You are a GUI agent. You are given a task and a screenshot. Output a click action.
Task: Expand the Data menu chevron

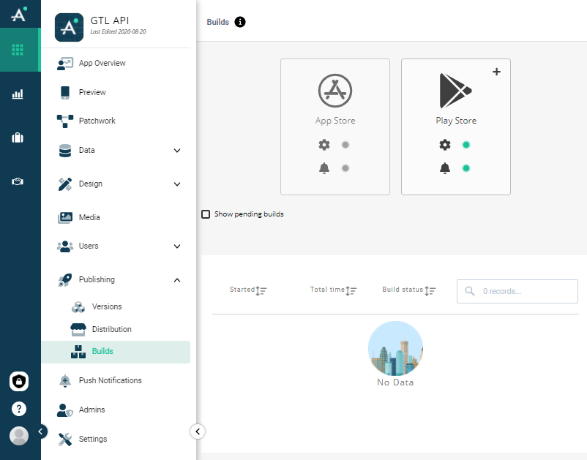177,151
